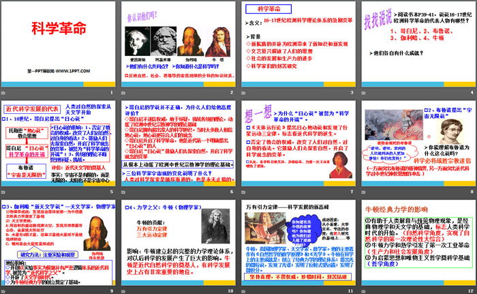
Task: Select slide 10 力学之父 牛顿
Action: [179, 243]
